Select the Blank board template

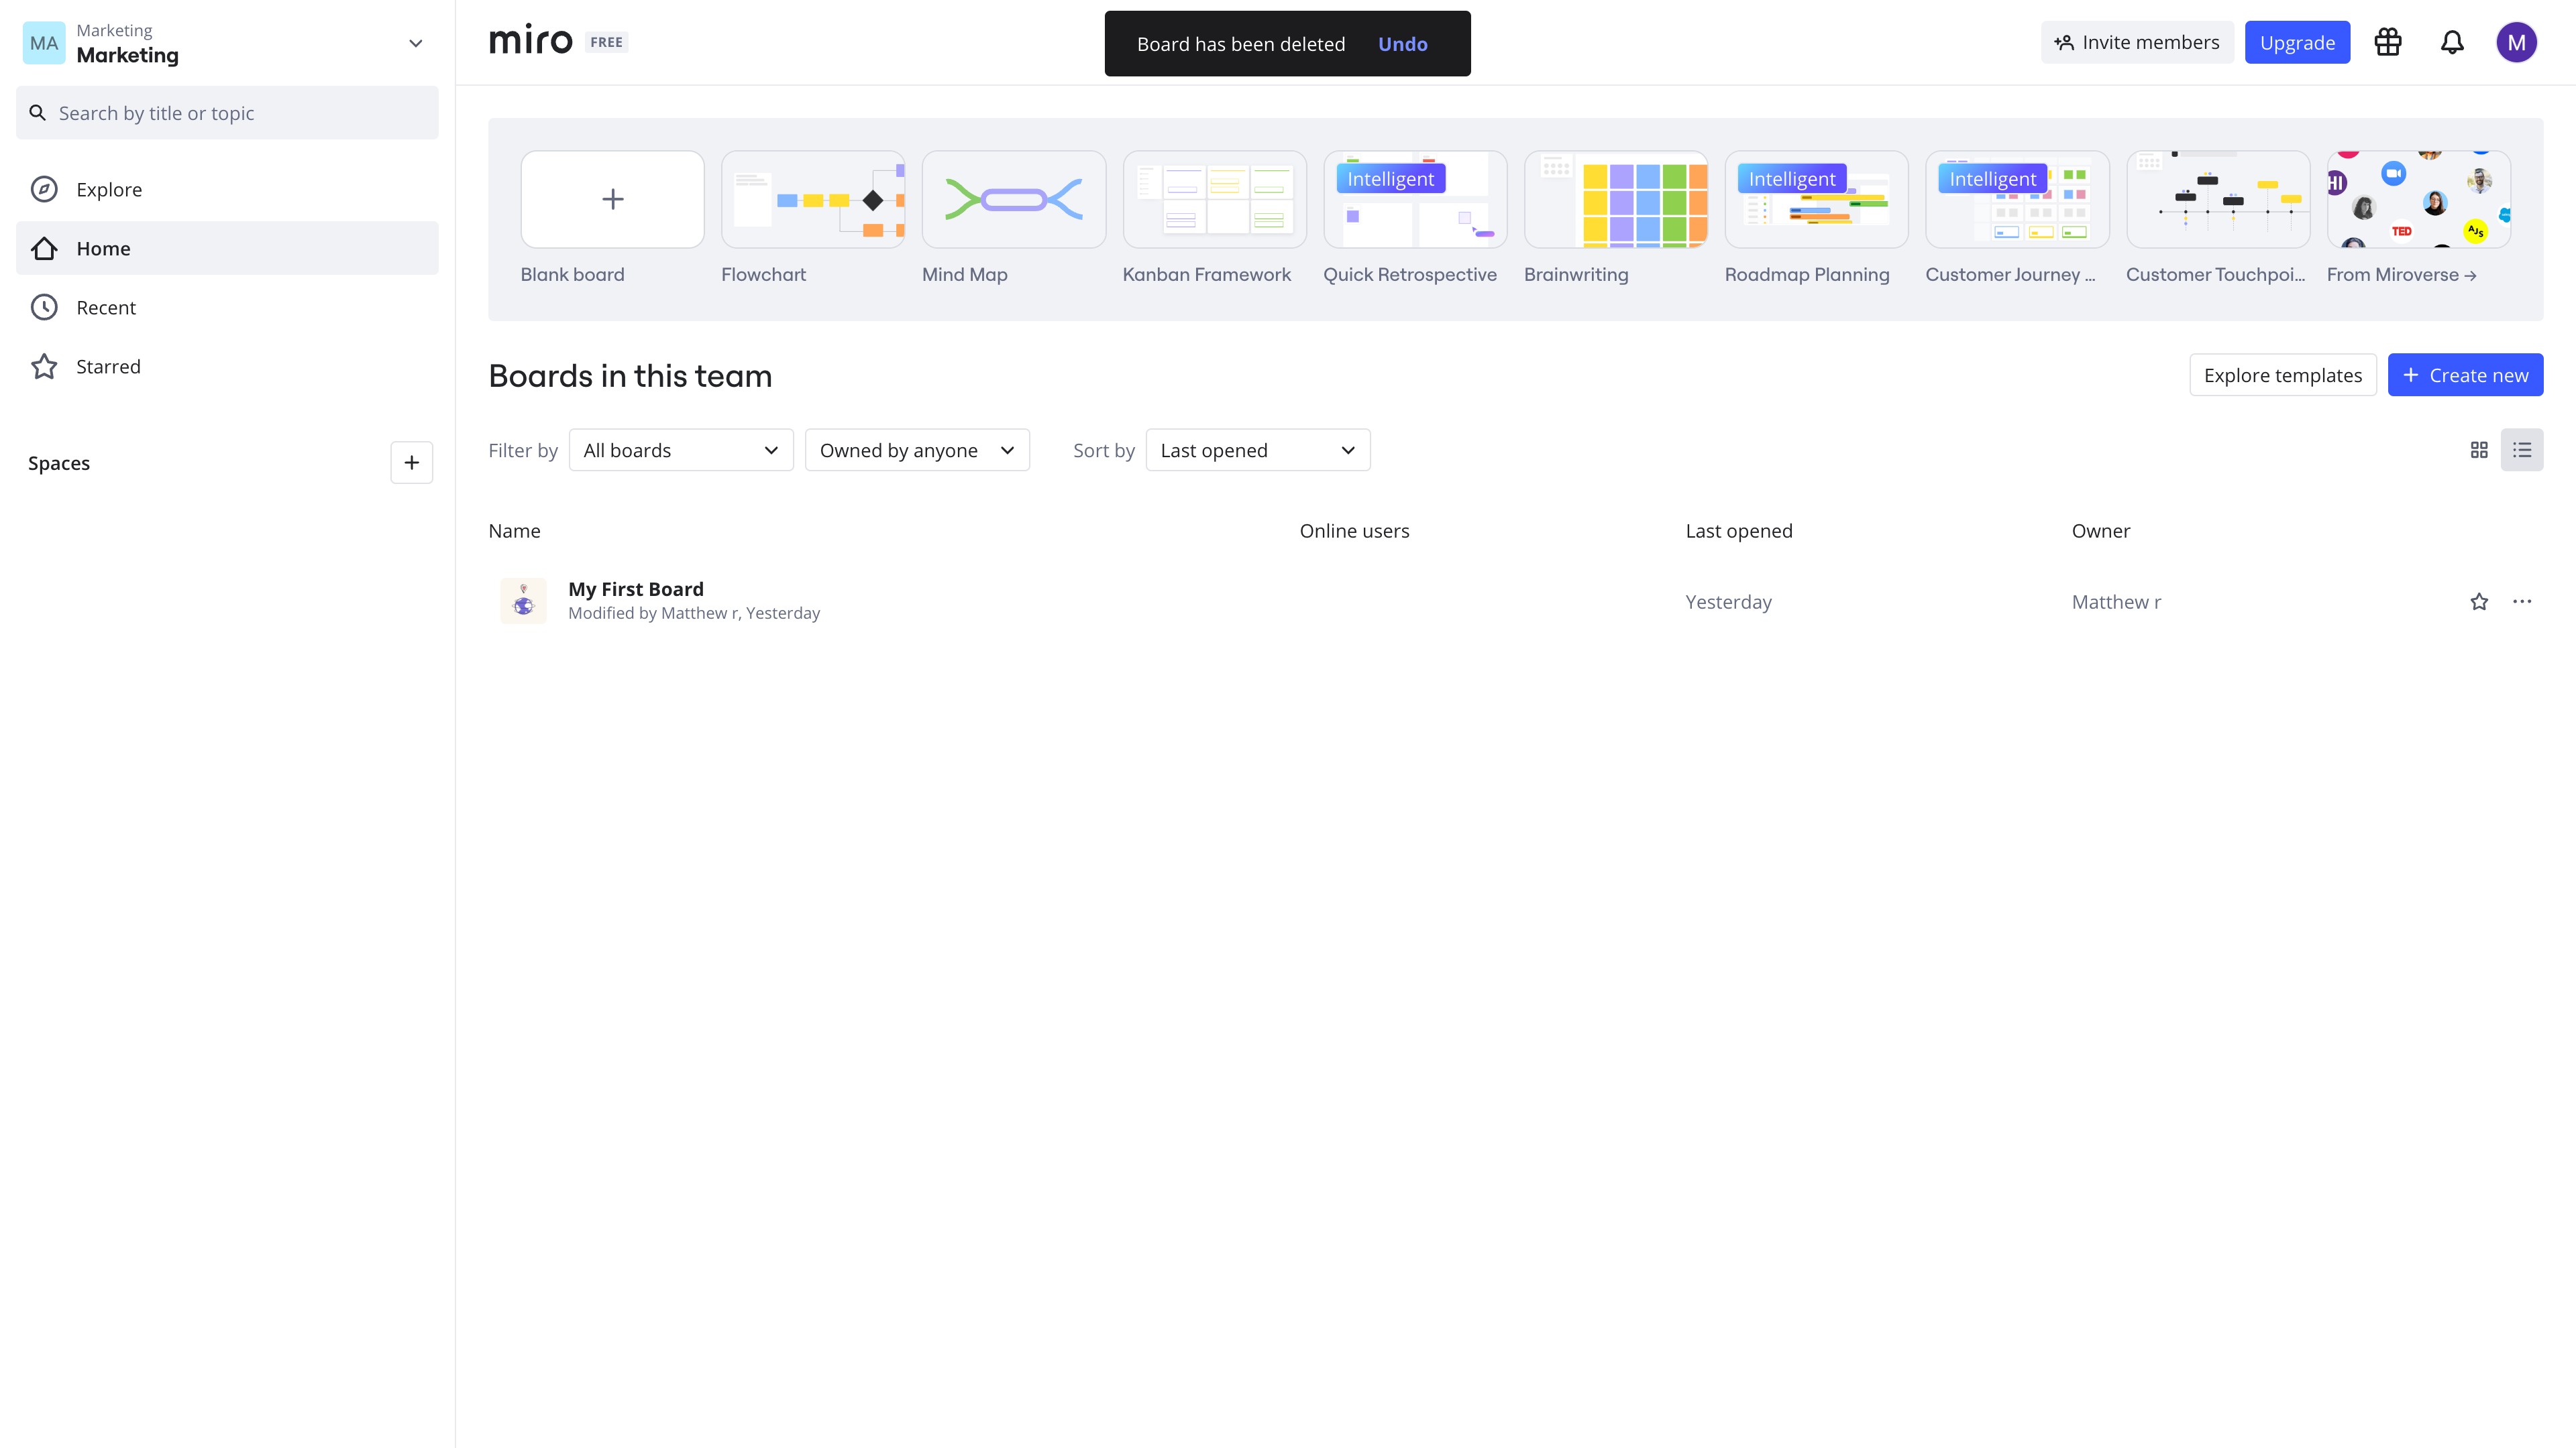(x=612, y=199)
